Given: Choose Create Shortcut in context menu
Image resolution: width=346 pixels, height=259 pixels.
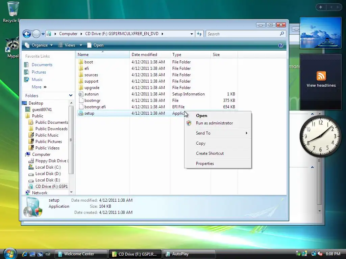Looking at the screenshot, I should 218,153.
